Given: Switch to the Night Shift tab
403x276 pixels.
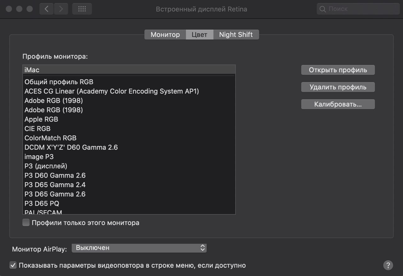Looking at the screenshot, I should [236, 35].
